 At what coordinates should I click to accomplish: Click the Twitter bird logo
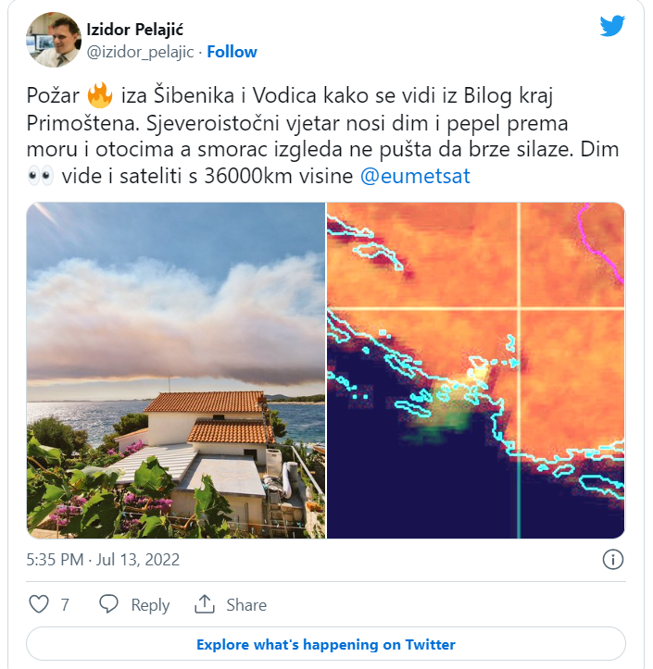[x=612, y=26]
